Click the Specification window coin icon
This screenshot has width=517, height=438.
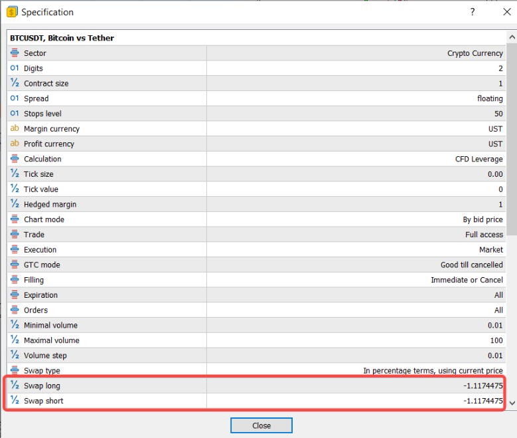coord(12,12)
